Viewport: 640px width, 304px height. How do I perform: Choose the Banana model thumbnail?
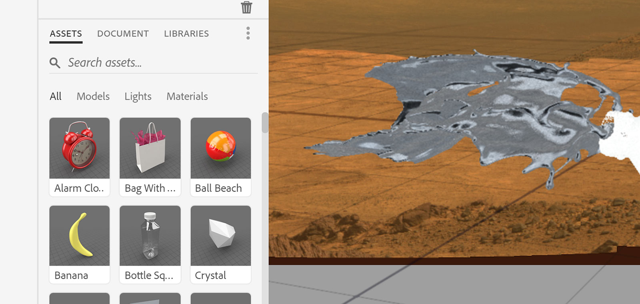(80, 236)
